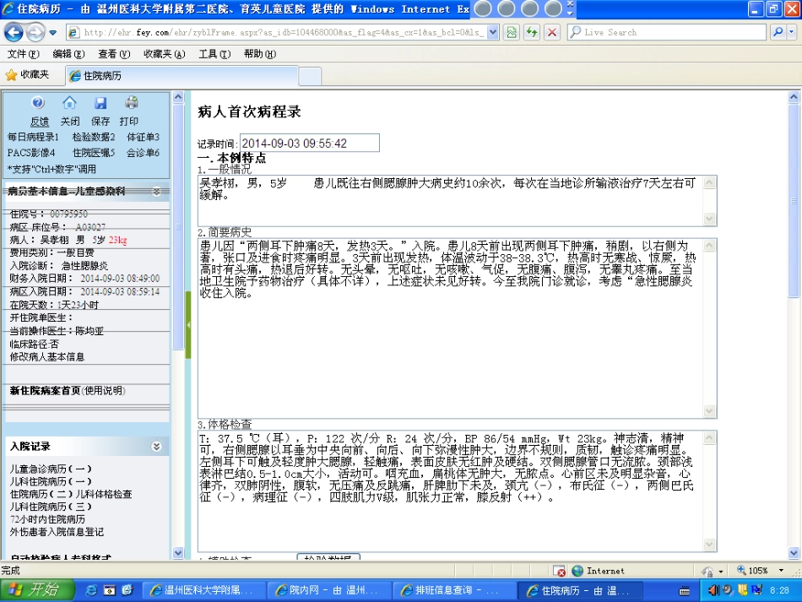
Task: Open 体征单3 link
Action: [x=144, y=137]
